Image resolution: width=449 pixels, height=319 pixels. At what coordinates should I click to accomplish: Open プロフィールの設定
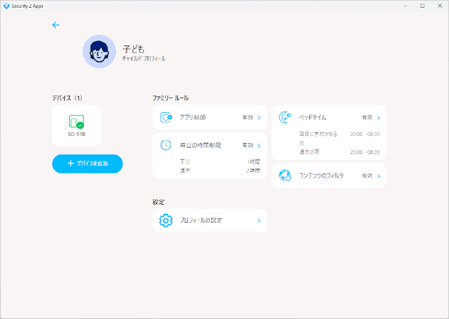coord(210,220)
